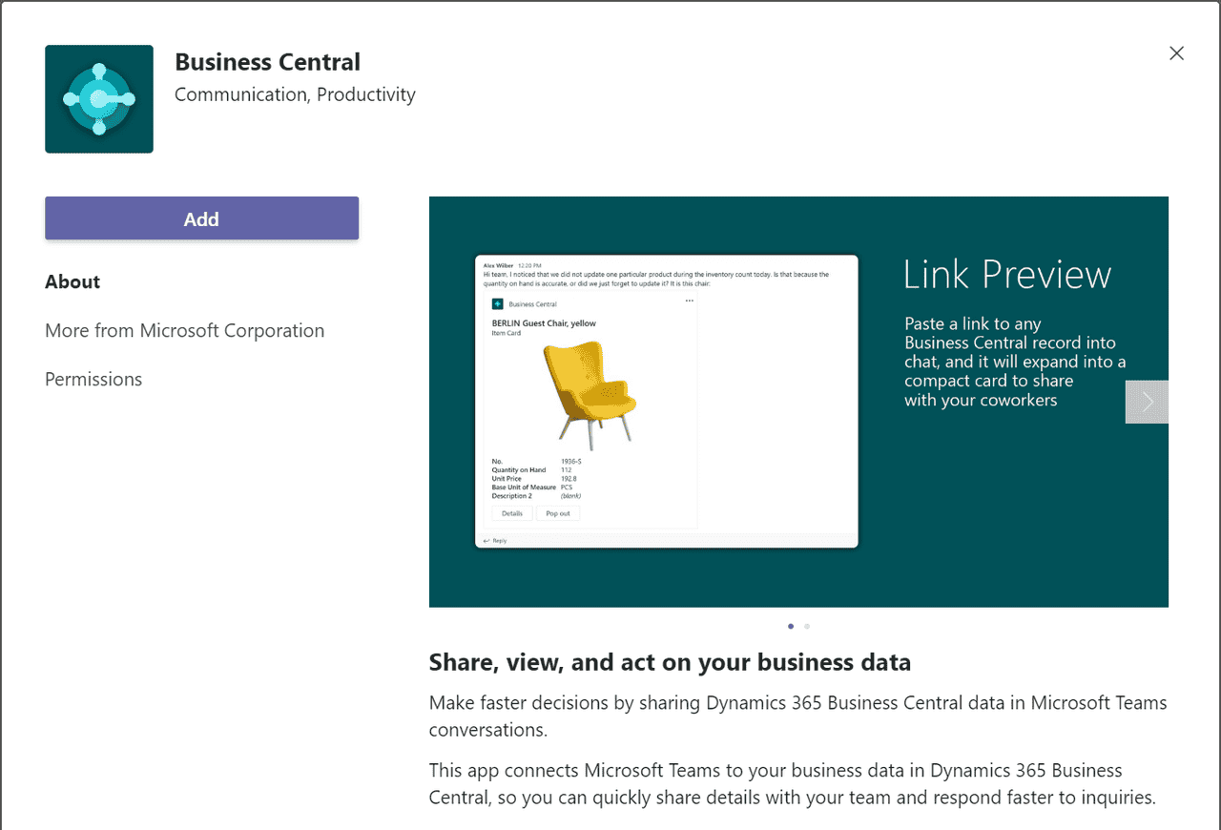Advance carousel with the next arrow
This screenshot has width=1221, height=830.
pos(1147,402)
